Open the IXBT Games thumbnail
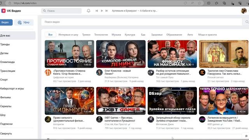This screenshot has height=140, width=249. (x=121, y=101)
